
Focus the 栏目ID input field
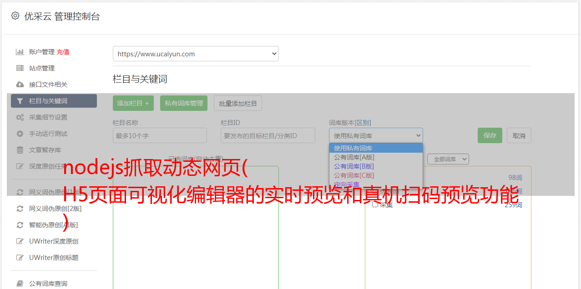268,135
